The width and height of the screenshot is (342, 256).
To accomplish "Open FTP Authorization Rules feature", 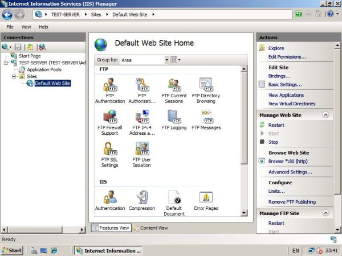I will [x=142, y=90].
